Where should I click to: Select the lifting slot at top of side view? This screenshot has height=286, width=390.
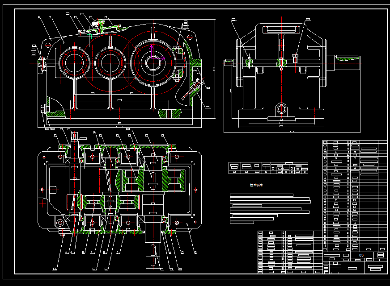pos(281,30)
